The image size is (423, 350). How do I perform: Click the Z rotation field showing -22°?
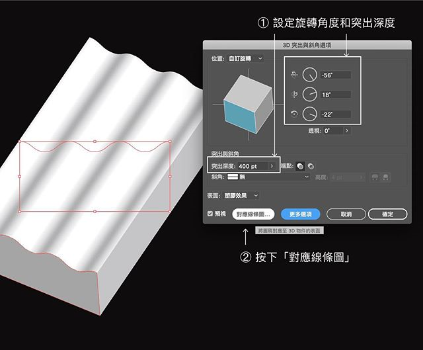[336, 114]
